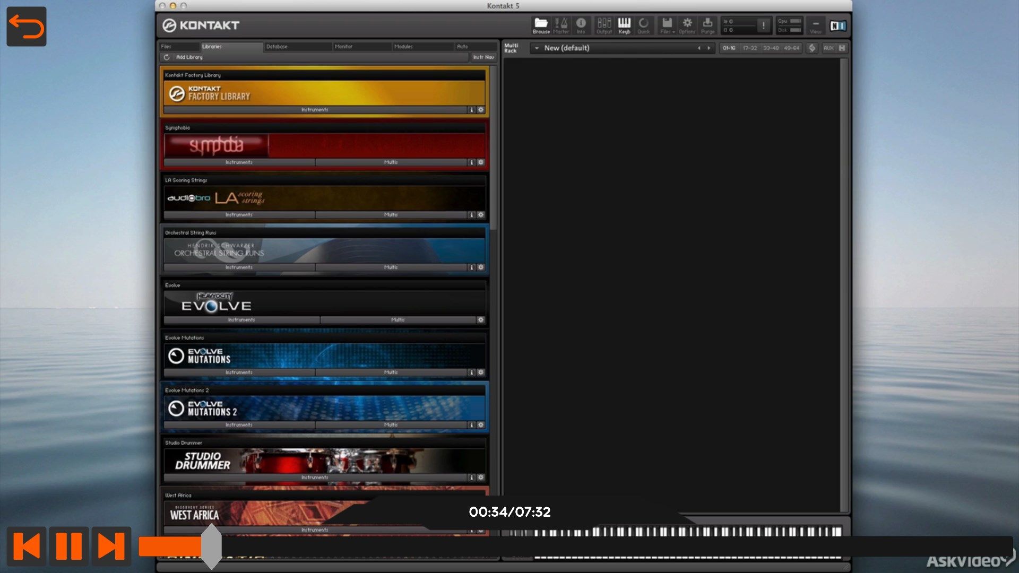Go to previous multi with left arrow

[x=699, y=48]
